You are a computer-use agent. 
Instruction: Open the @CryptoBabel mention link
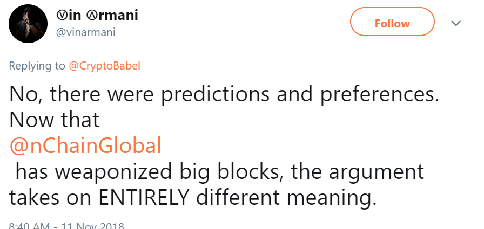point(104,66)
